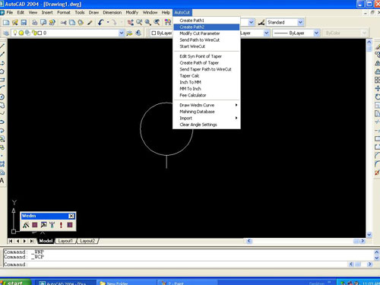Open the lineweight ByLayer dropdown
Screen dimensions: 380x285
316,33
